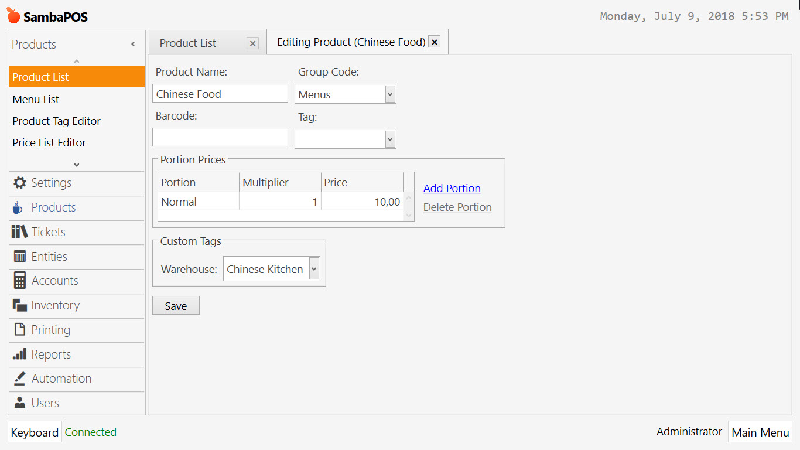Click the Add Portion link
This screenshot has width=800, height=450.
coord(452,188)
